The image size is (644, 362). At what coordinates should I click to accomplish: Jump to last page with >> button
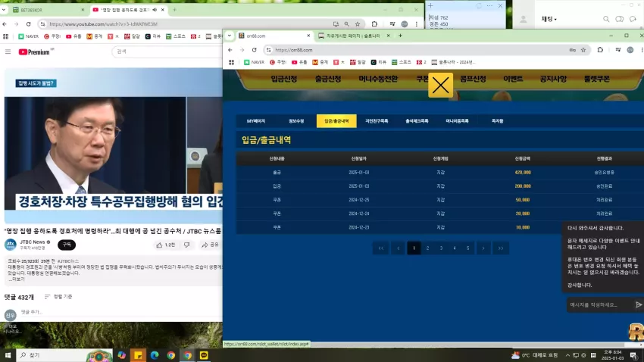point(501,248)
